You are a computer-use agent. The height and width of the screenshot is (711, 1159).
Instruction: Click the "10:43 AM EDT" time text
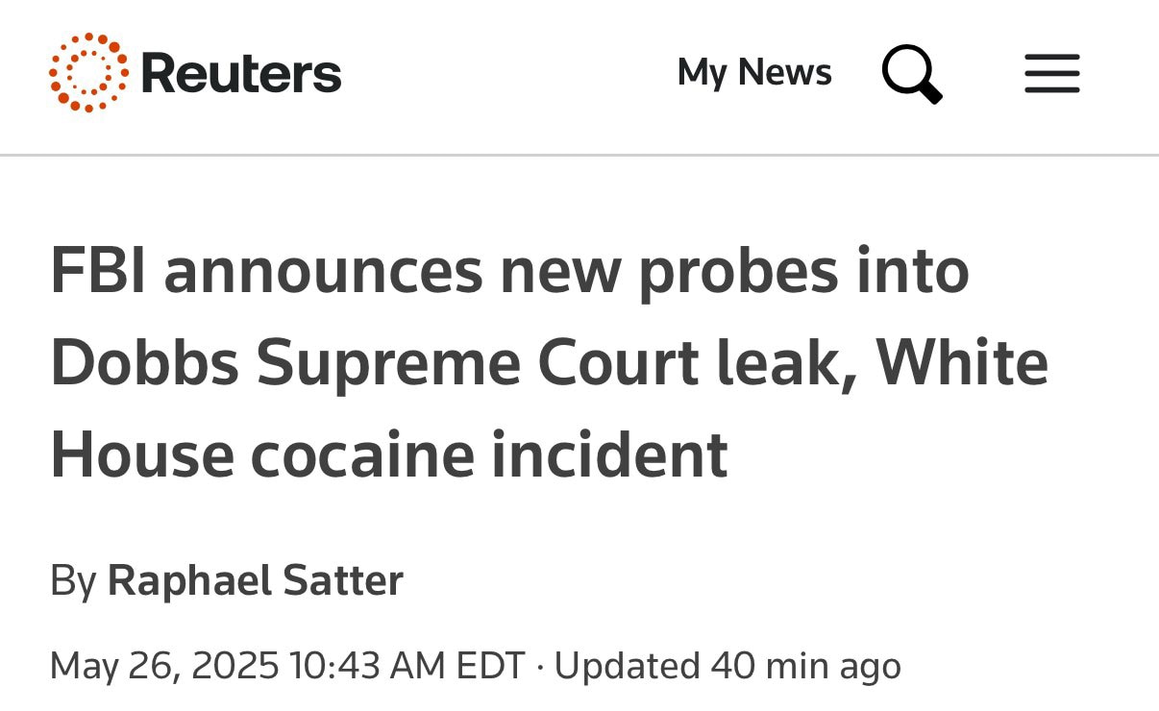407,665
